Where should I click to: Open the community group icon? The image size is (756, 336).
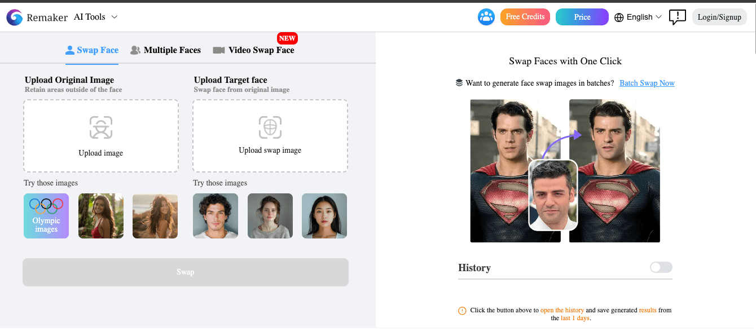pos(486,17)
